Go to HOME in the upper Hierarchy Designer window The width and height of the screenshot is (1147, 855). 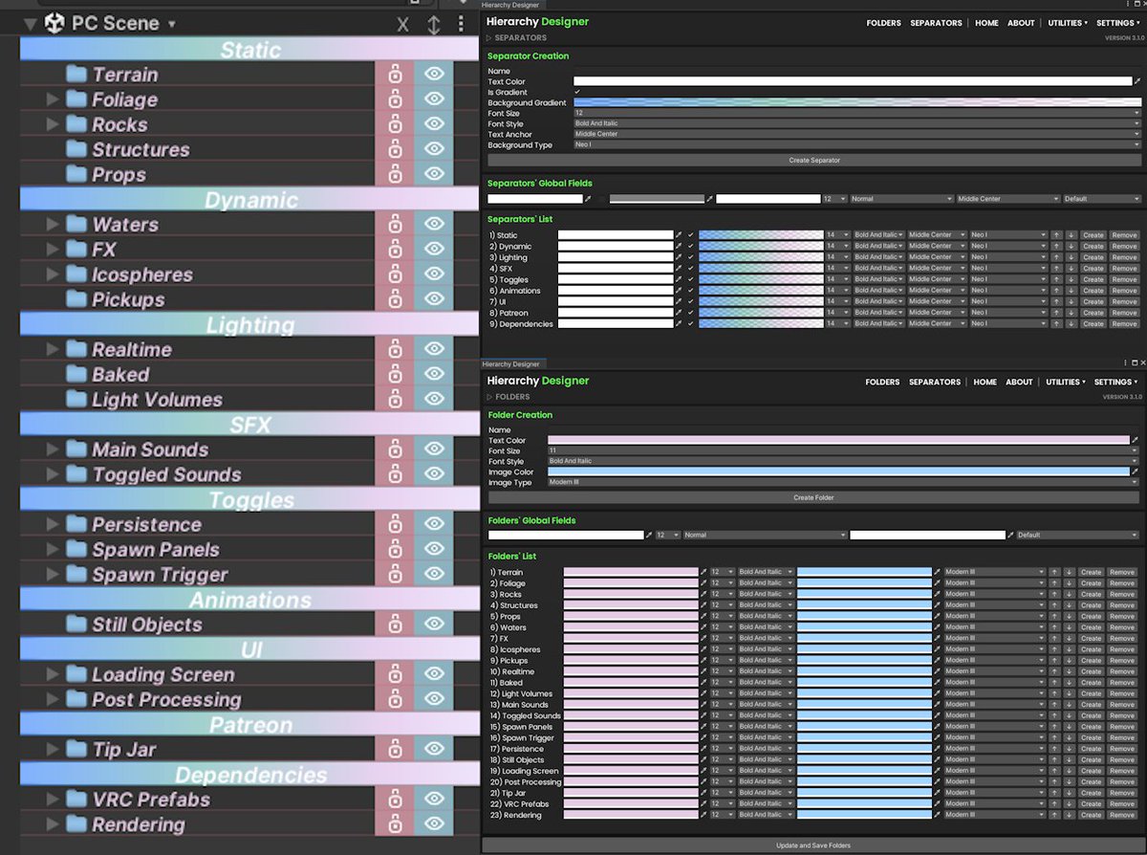pos(986,23)
